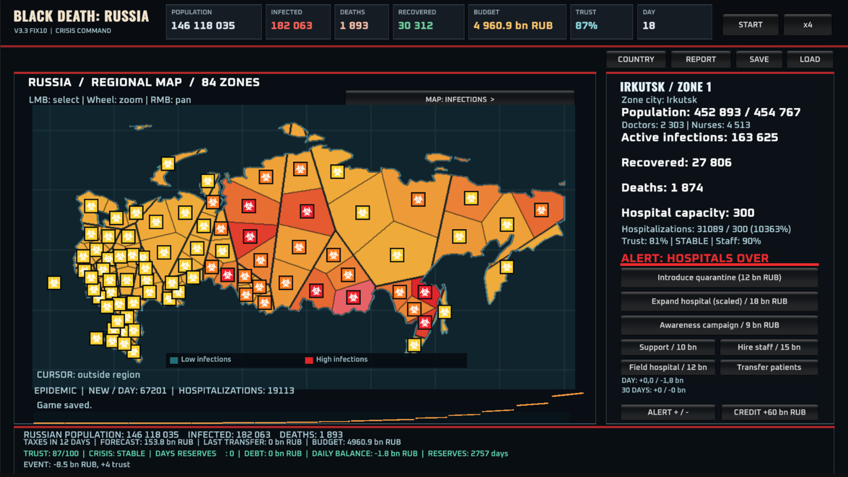
Task: Click the DAY 18 counter
Action: [674, 22]
